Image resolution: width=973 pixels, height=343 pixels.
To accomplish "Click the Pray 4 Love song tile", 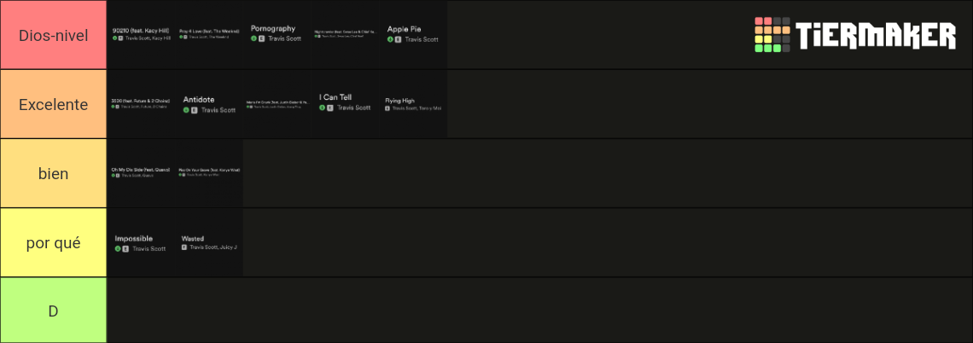I will coord(209,35).
